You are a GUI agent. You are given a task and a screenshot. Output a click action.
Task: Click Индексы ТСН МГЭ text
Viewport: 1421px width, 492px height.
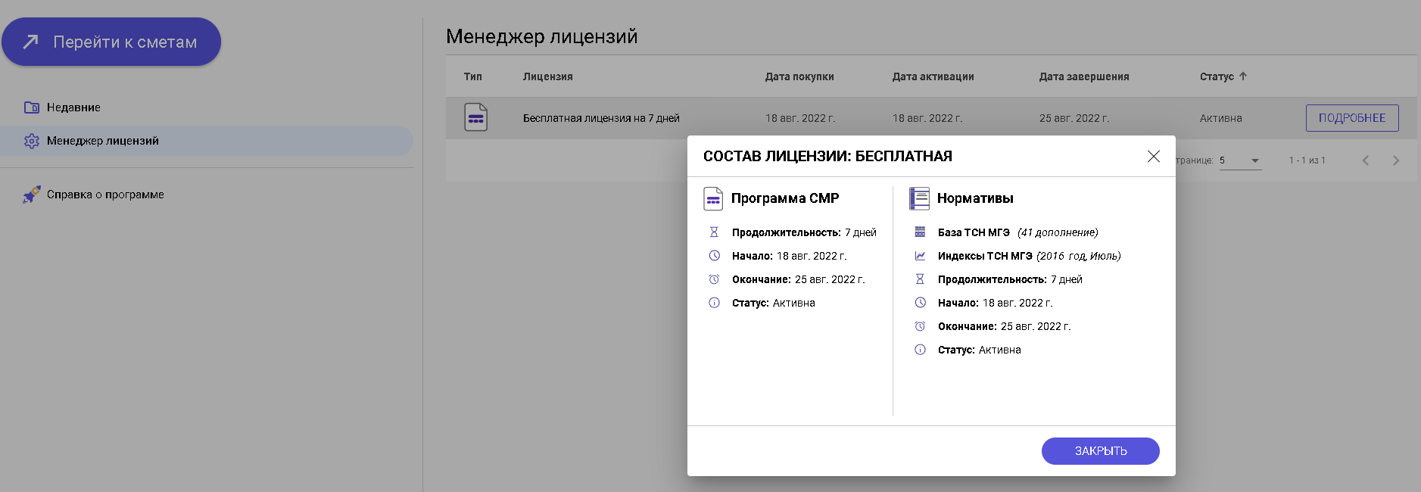click(985, 256)
